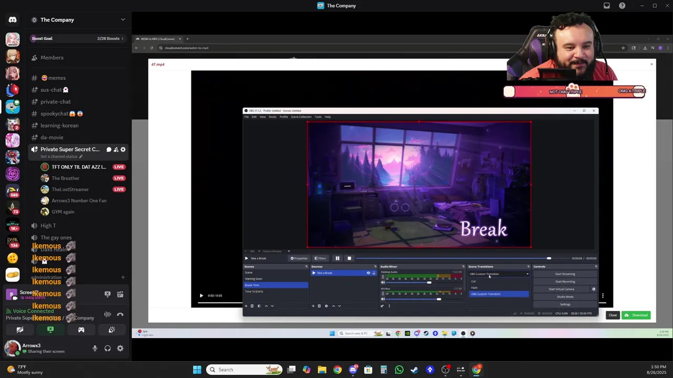Join the High T voice channel

78,226
